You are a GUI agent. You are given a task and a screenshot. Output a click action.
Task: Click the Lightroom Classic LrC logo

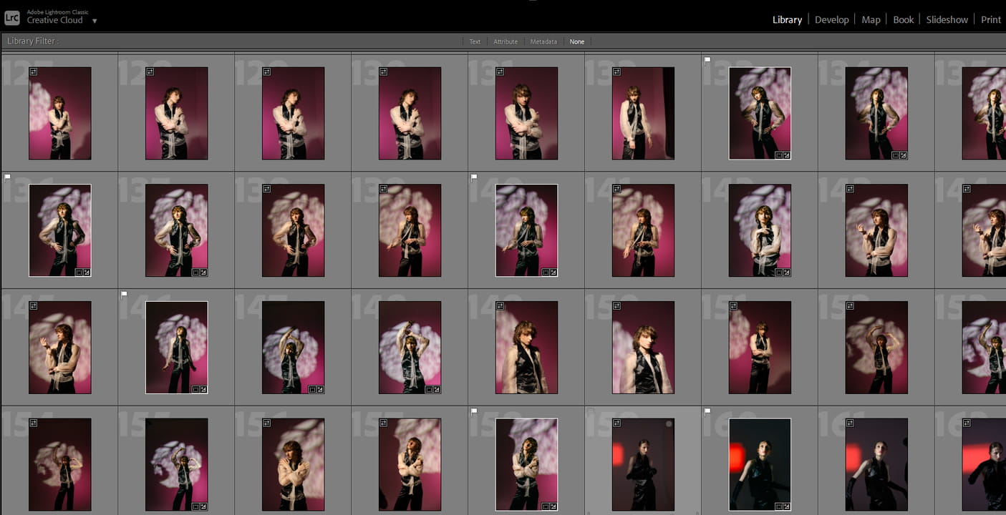(12, 19)
